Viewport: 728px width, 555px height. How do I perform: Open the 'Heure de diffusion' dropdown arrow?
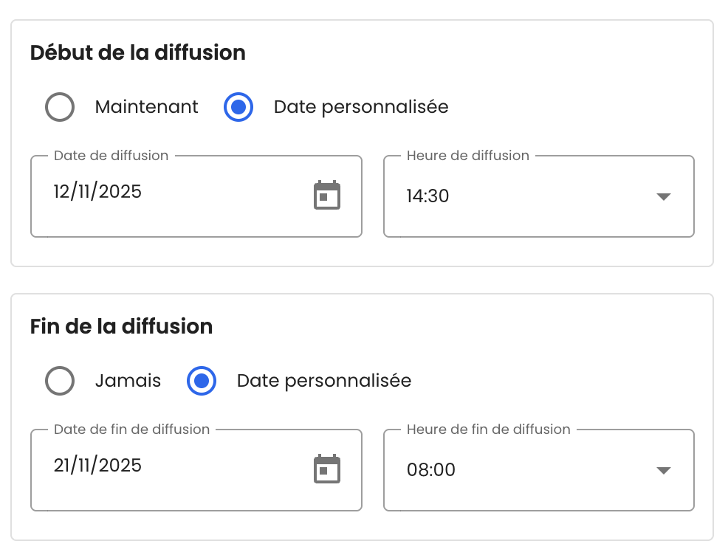point(664,196)
